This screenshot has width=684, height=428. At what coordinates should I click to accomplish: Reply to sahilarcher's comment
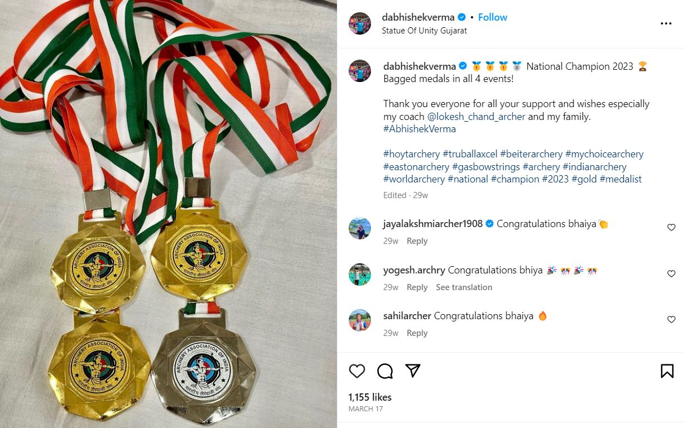(417, 333)
